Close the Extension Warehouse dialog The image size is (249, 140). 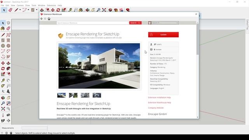pos(196,14)
